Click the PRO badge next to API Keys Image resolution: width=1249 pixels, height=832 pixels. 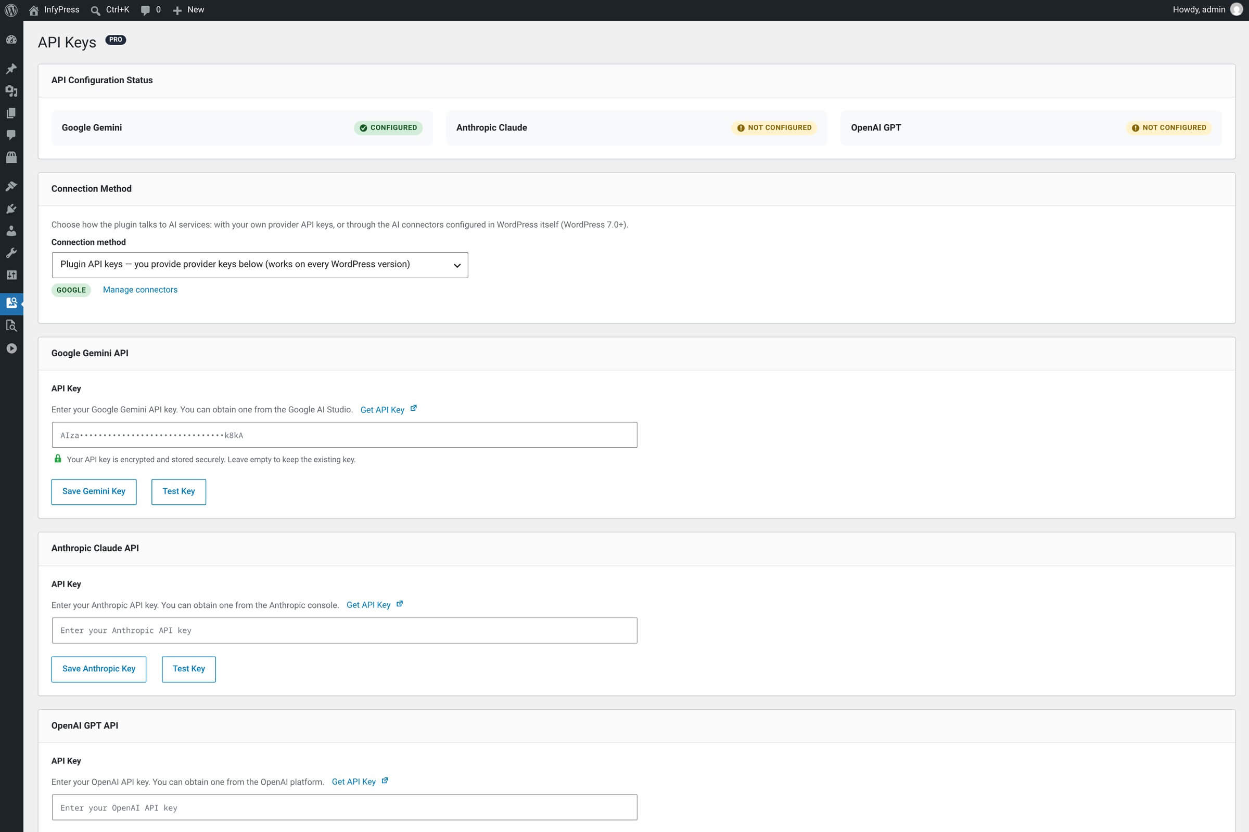point(115,40)
